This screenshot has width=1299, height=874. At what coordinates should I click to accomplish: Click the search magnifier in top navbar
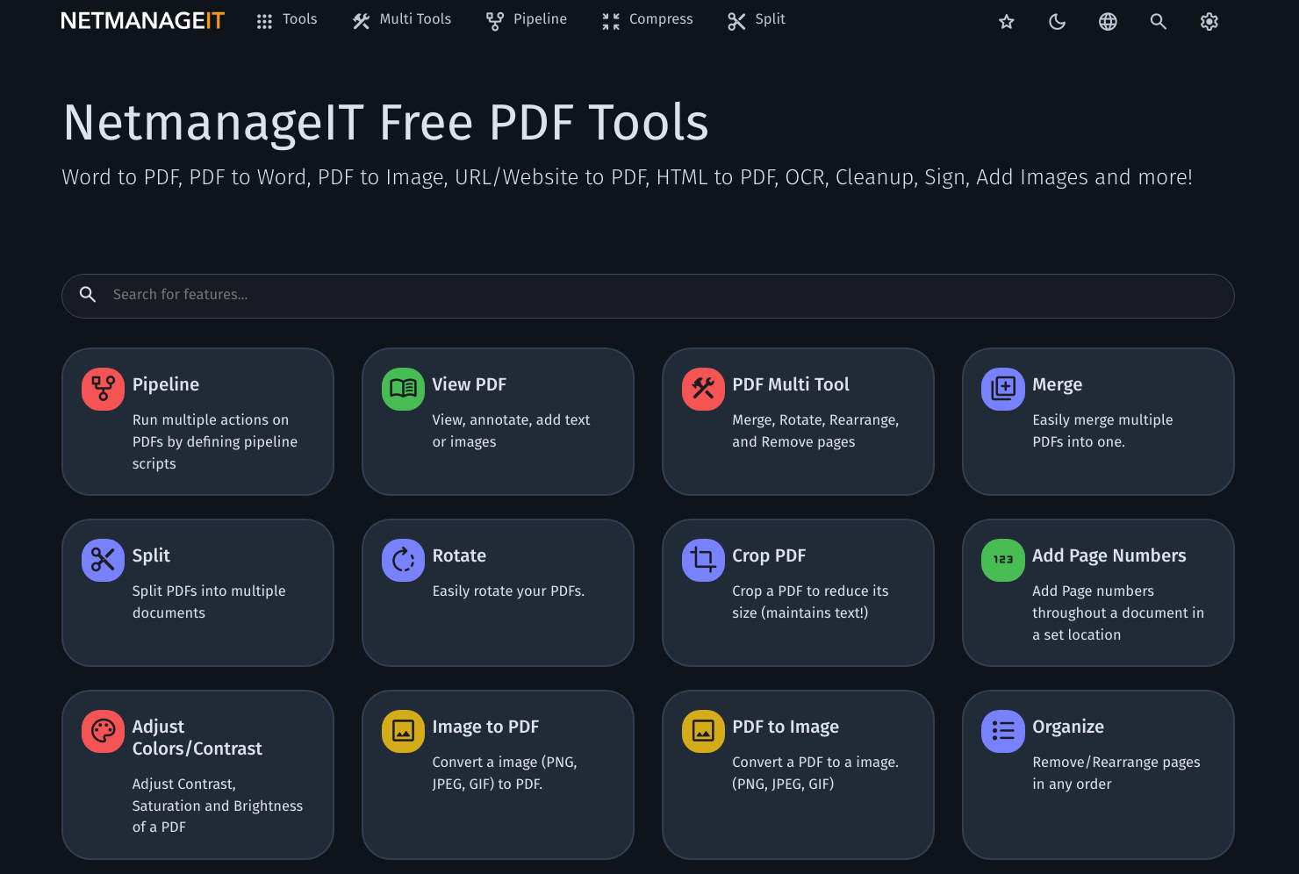point(1159,22)
